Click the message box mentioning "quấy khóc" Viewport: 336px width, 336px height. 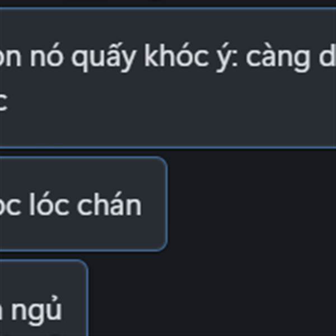[x=168, y=78]
